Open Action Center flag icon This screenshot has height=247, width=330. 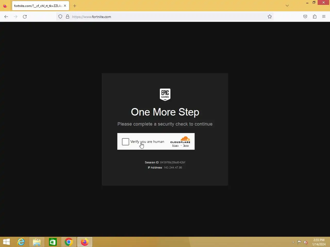tap(299, 242)
